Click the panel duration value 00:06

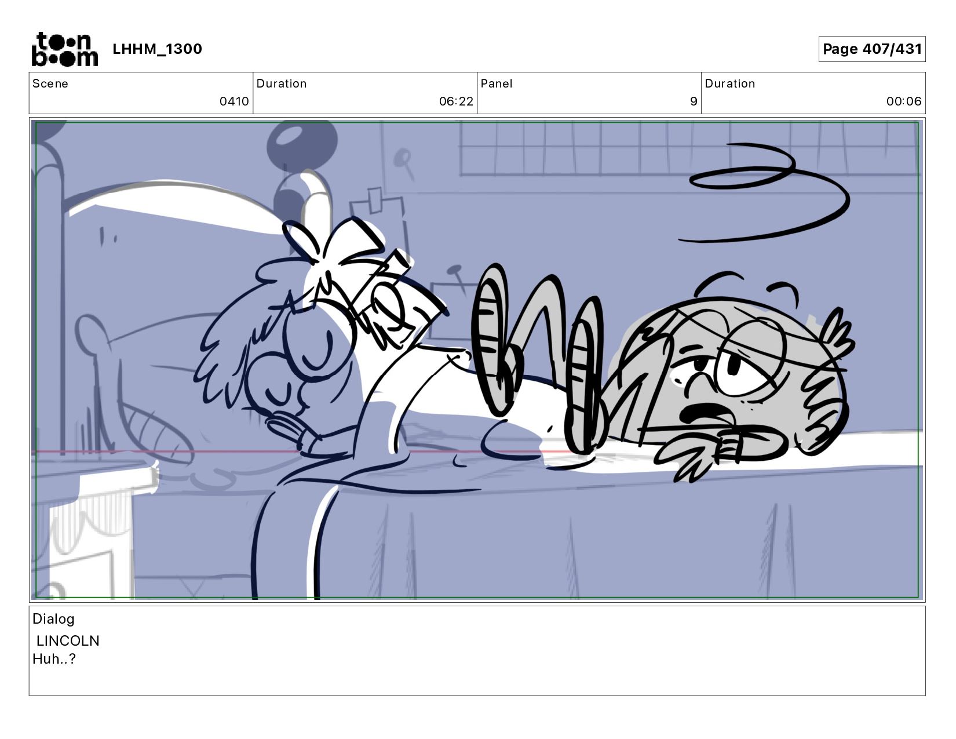click(904, 101)
